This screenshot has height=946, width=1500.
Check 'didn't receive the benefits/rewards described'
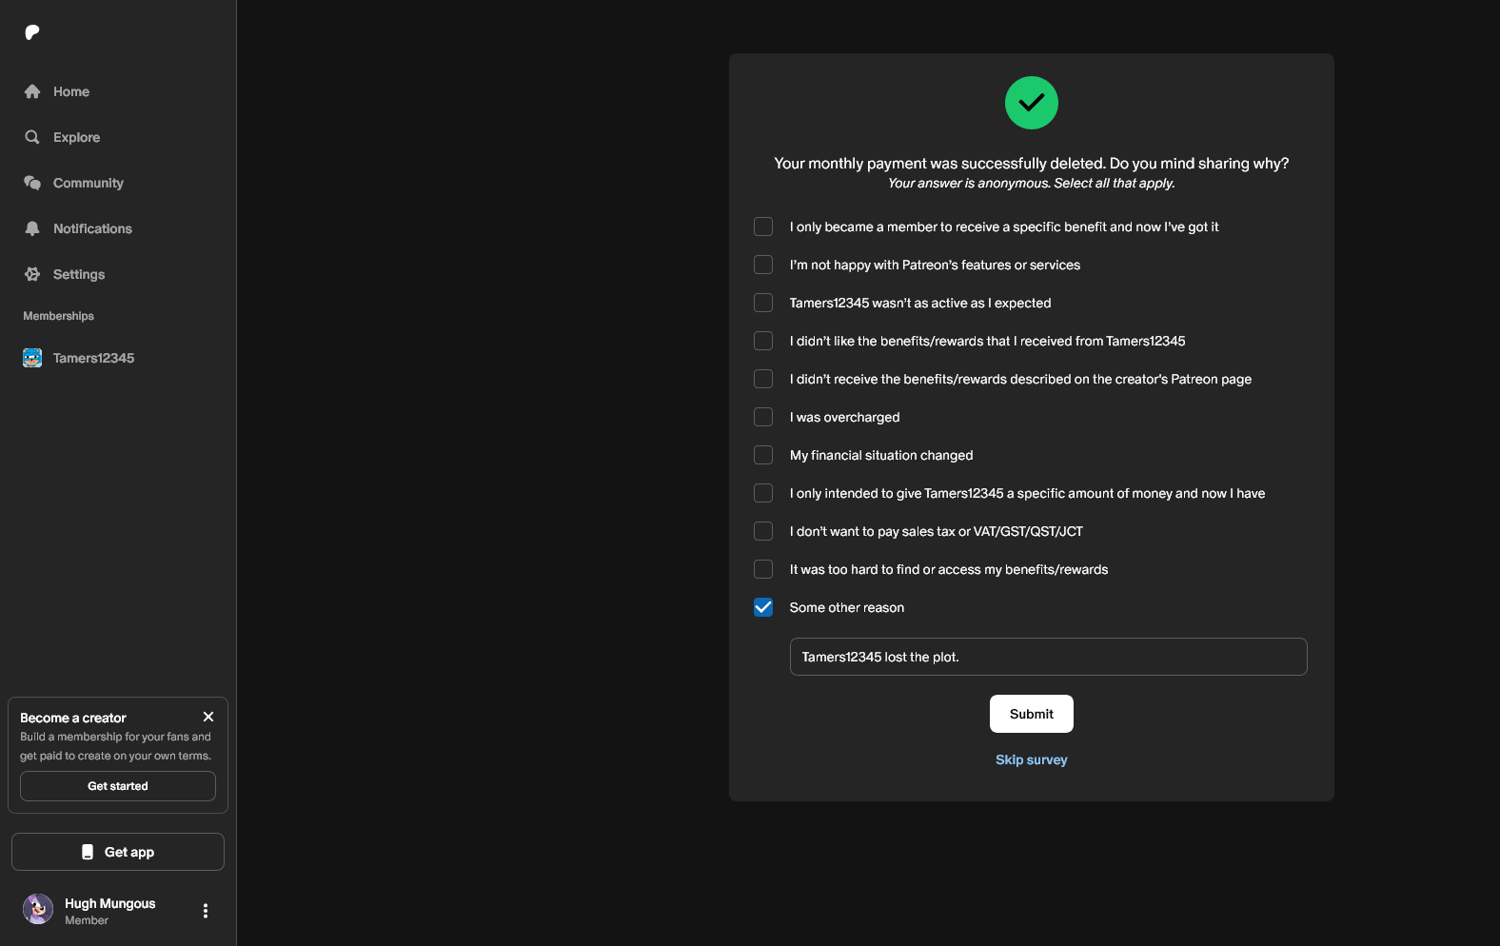pos(763,379)
